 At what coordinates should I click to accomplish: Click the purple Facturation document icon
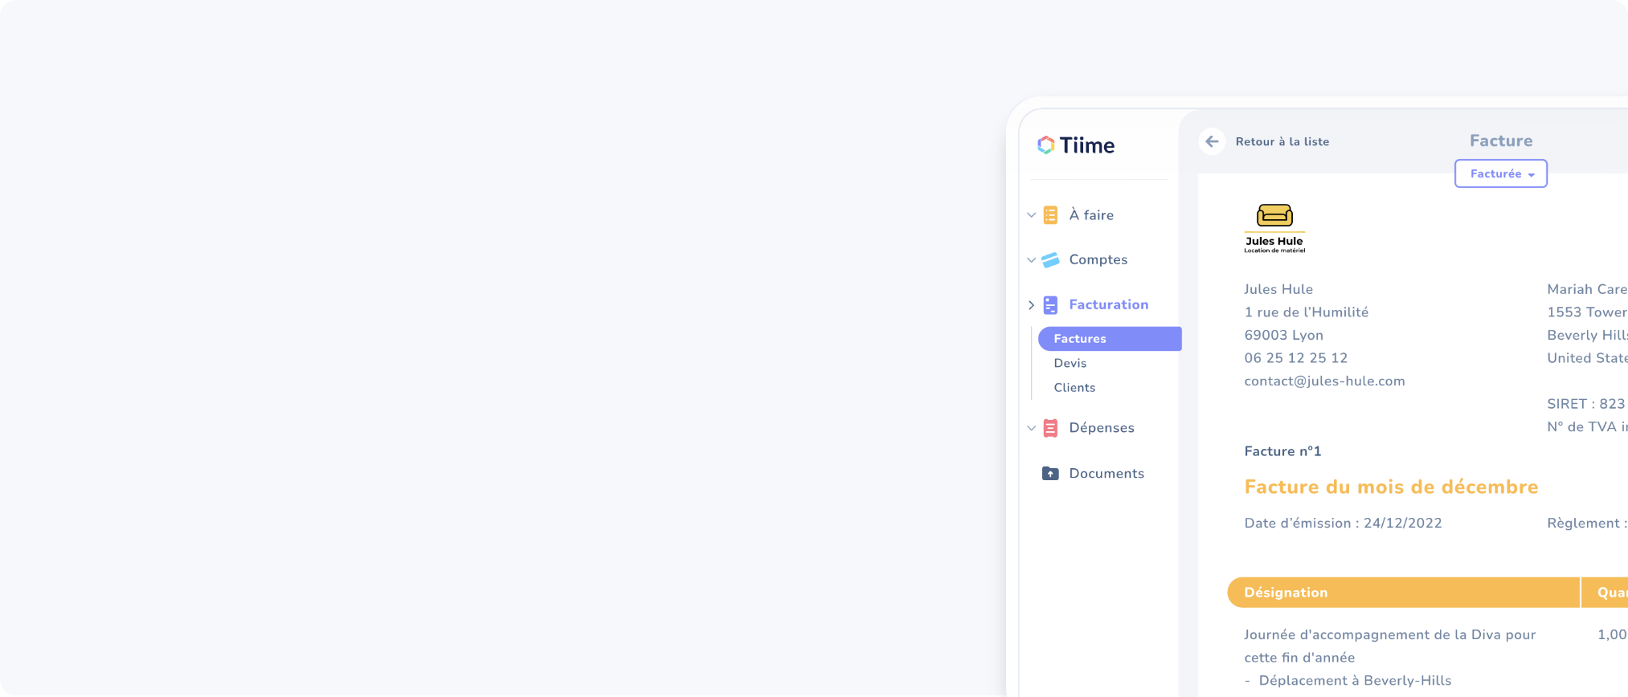click(1050, 305)
